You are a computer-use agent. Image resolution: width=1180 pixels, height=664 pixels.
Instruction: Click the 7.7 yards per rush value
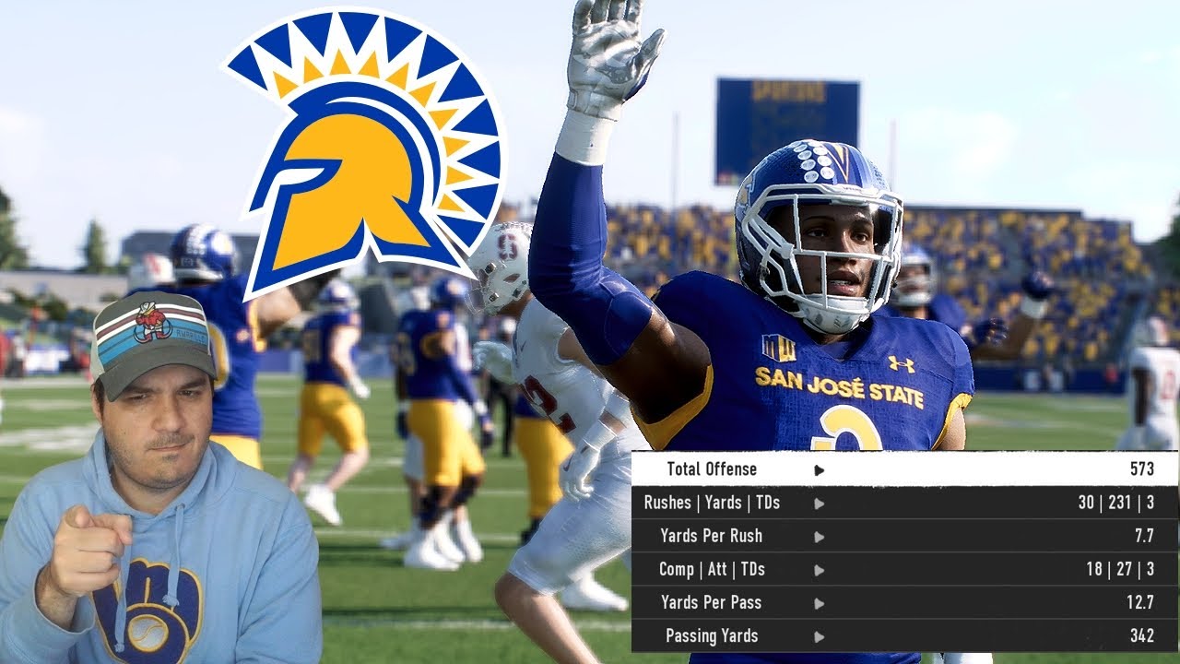point(1143,536)
